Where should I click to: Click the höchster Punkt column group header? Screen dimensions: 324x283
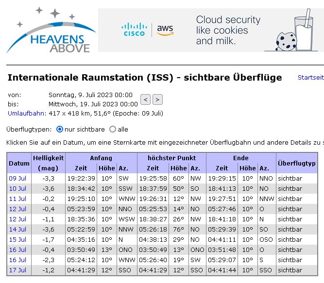(171, 158)
